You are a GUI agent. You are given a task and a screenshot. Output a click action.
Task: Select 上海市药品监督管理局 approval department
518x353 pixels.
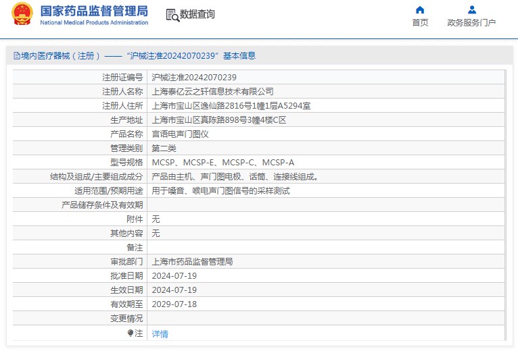point(192,261)
